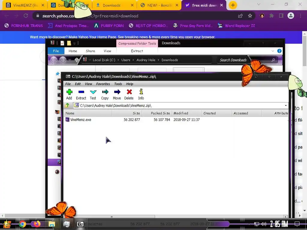Click the browser tab search chevron
Image resolution: width=307 pixels, height=230 pixels.
tap(259, 4)
